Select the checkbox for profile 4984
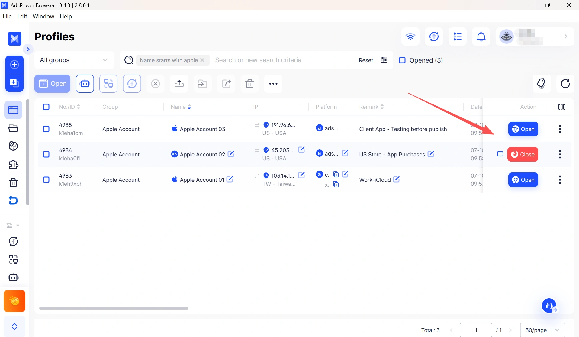The width and height of the screenshot is (579, 337). pyautogui.click(x=46, y=154)
